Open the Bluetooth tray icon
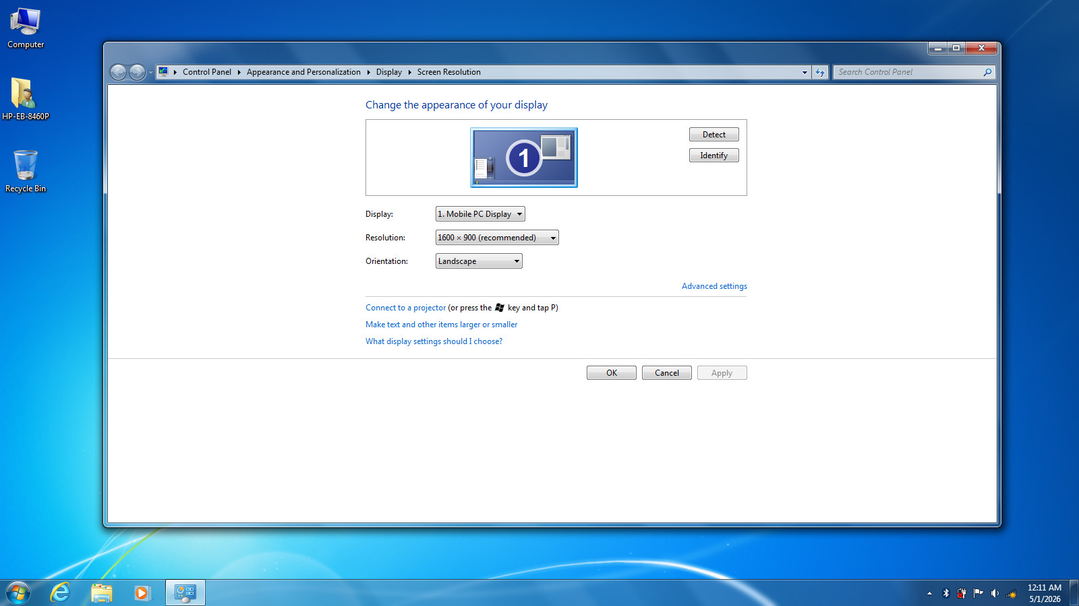 point(945,593)
